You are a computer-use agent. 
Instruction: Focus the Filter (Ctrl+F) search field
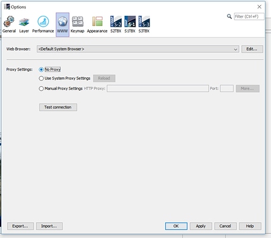pyautogui.click(x=249, y=17)
